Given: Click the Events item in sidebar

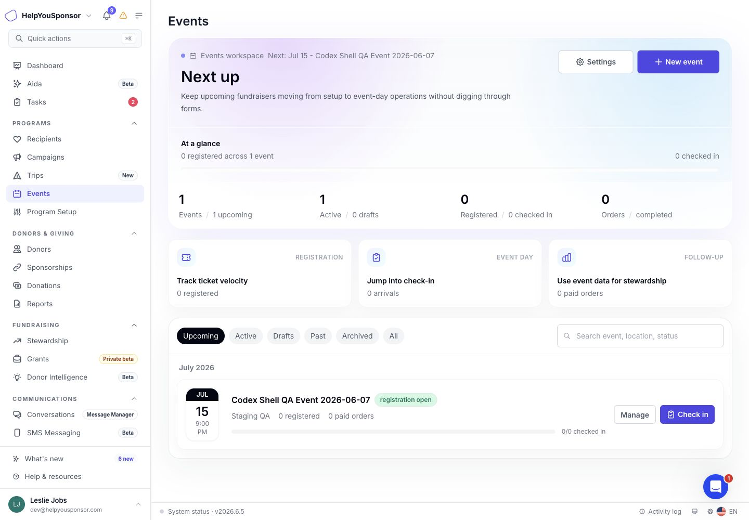Looking at the screenshot, I should (x=75, y=193).
